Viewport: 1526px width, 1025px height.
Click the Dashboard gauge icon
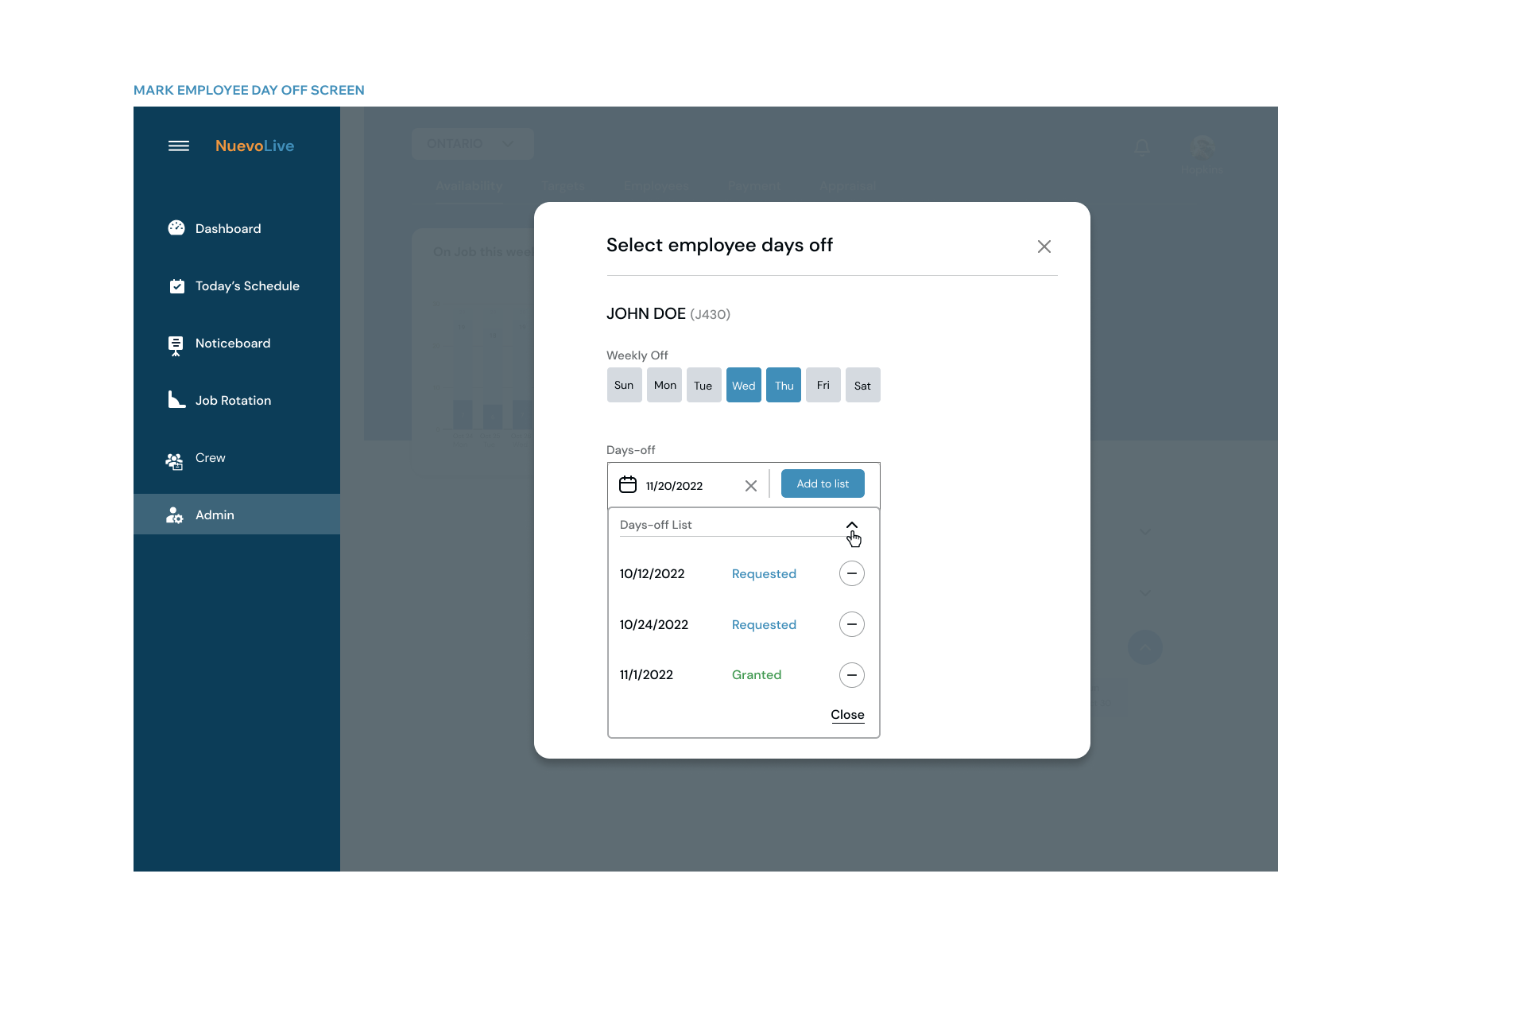tap(176, 228)
